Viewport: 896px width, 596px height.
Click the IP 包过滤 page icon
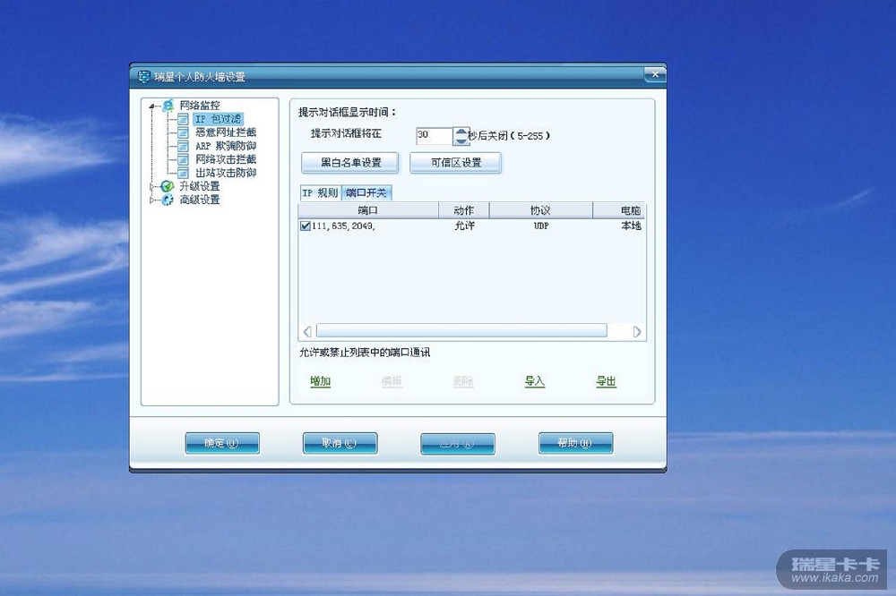[183, 119]
